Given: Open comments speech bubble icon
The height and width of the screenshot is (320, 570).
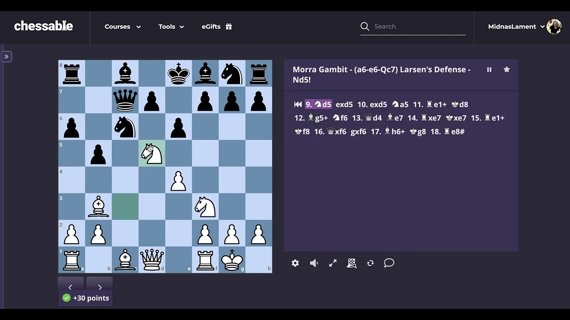Looking at the screenshot, I should (x=389, y=263).
